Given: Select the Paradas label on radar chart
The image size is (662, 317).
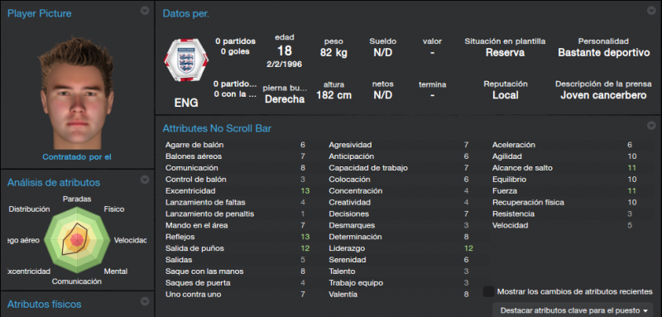Looking at the screenshot, I should click(77, 199).
